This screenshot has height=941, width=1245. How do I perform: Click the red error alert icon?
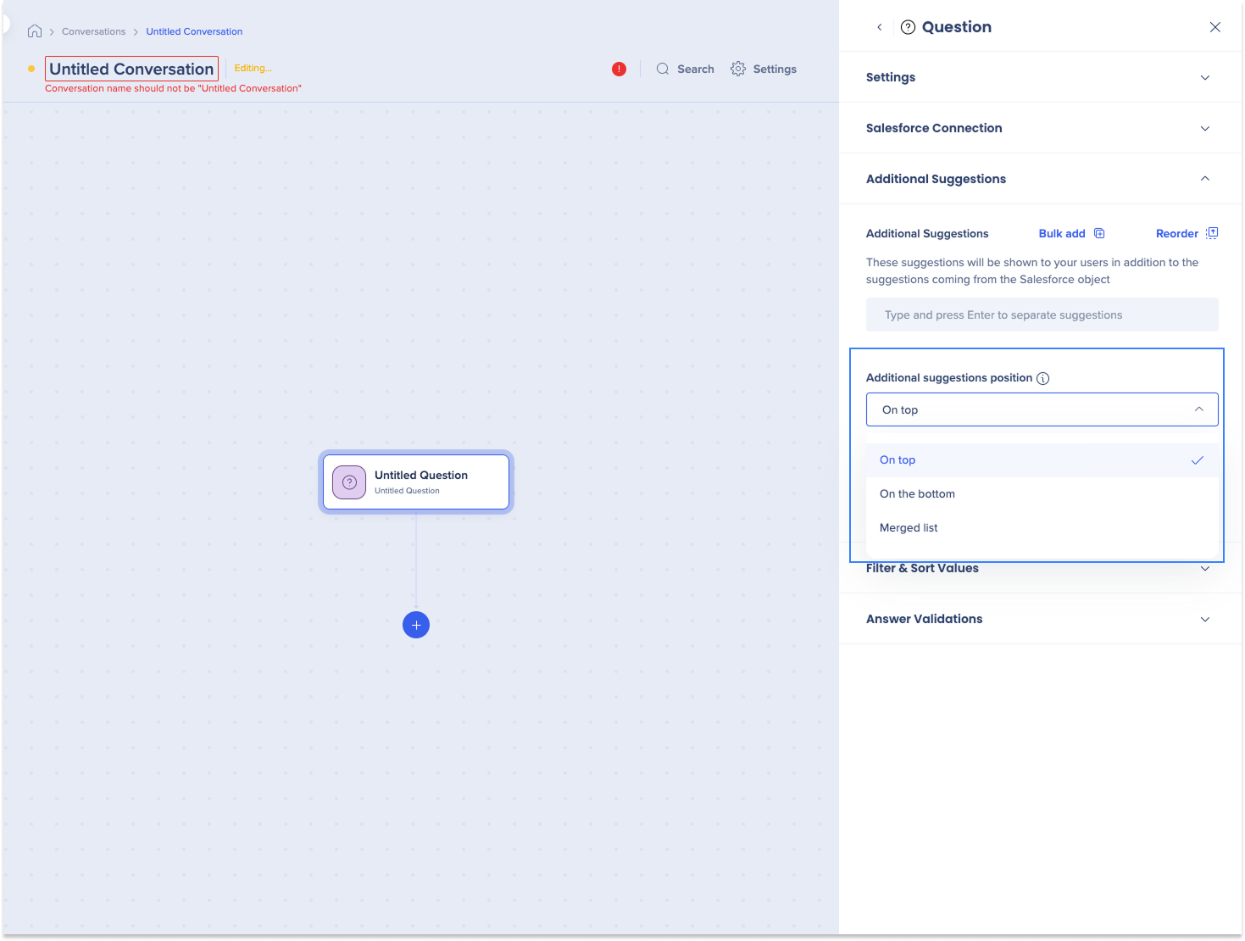point(619,69)
